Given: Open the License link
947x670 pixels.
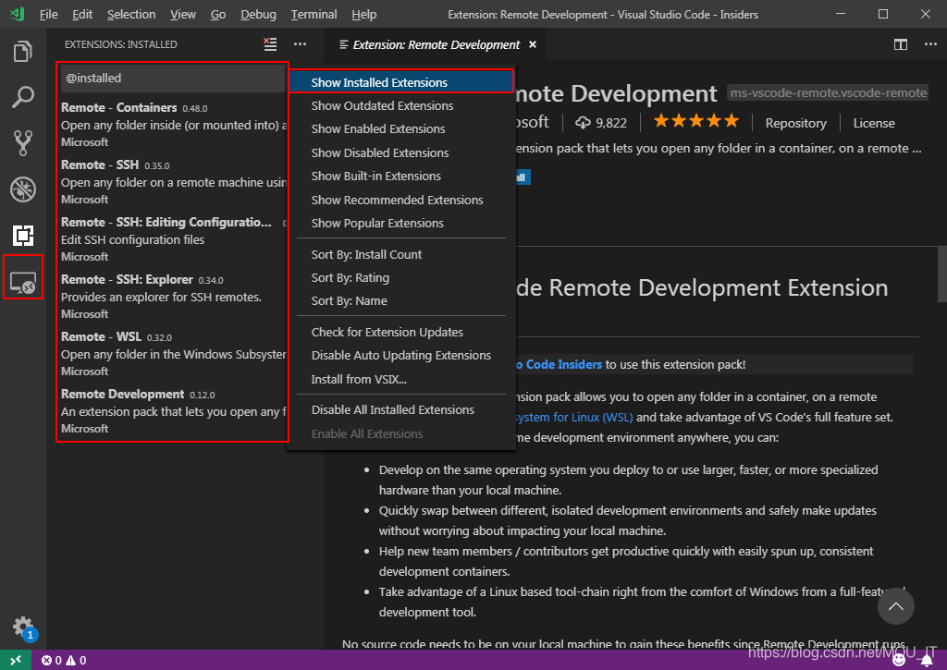Looking at the screenshot, I should 874,123.
